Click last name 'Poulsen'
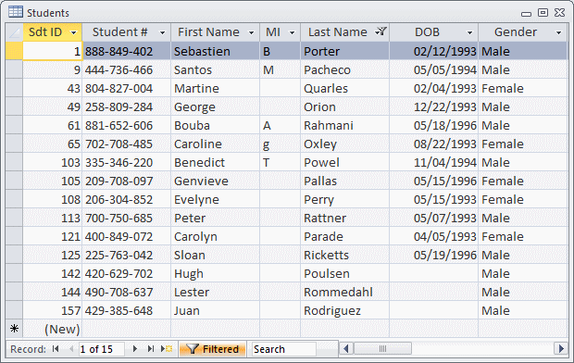 344,273
